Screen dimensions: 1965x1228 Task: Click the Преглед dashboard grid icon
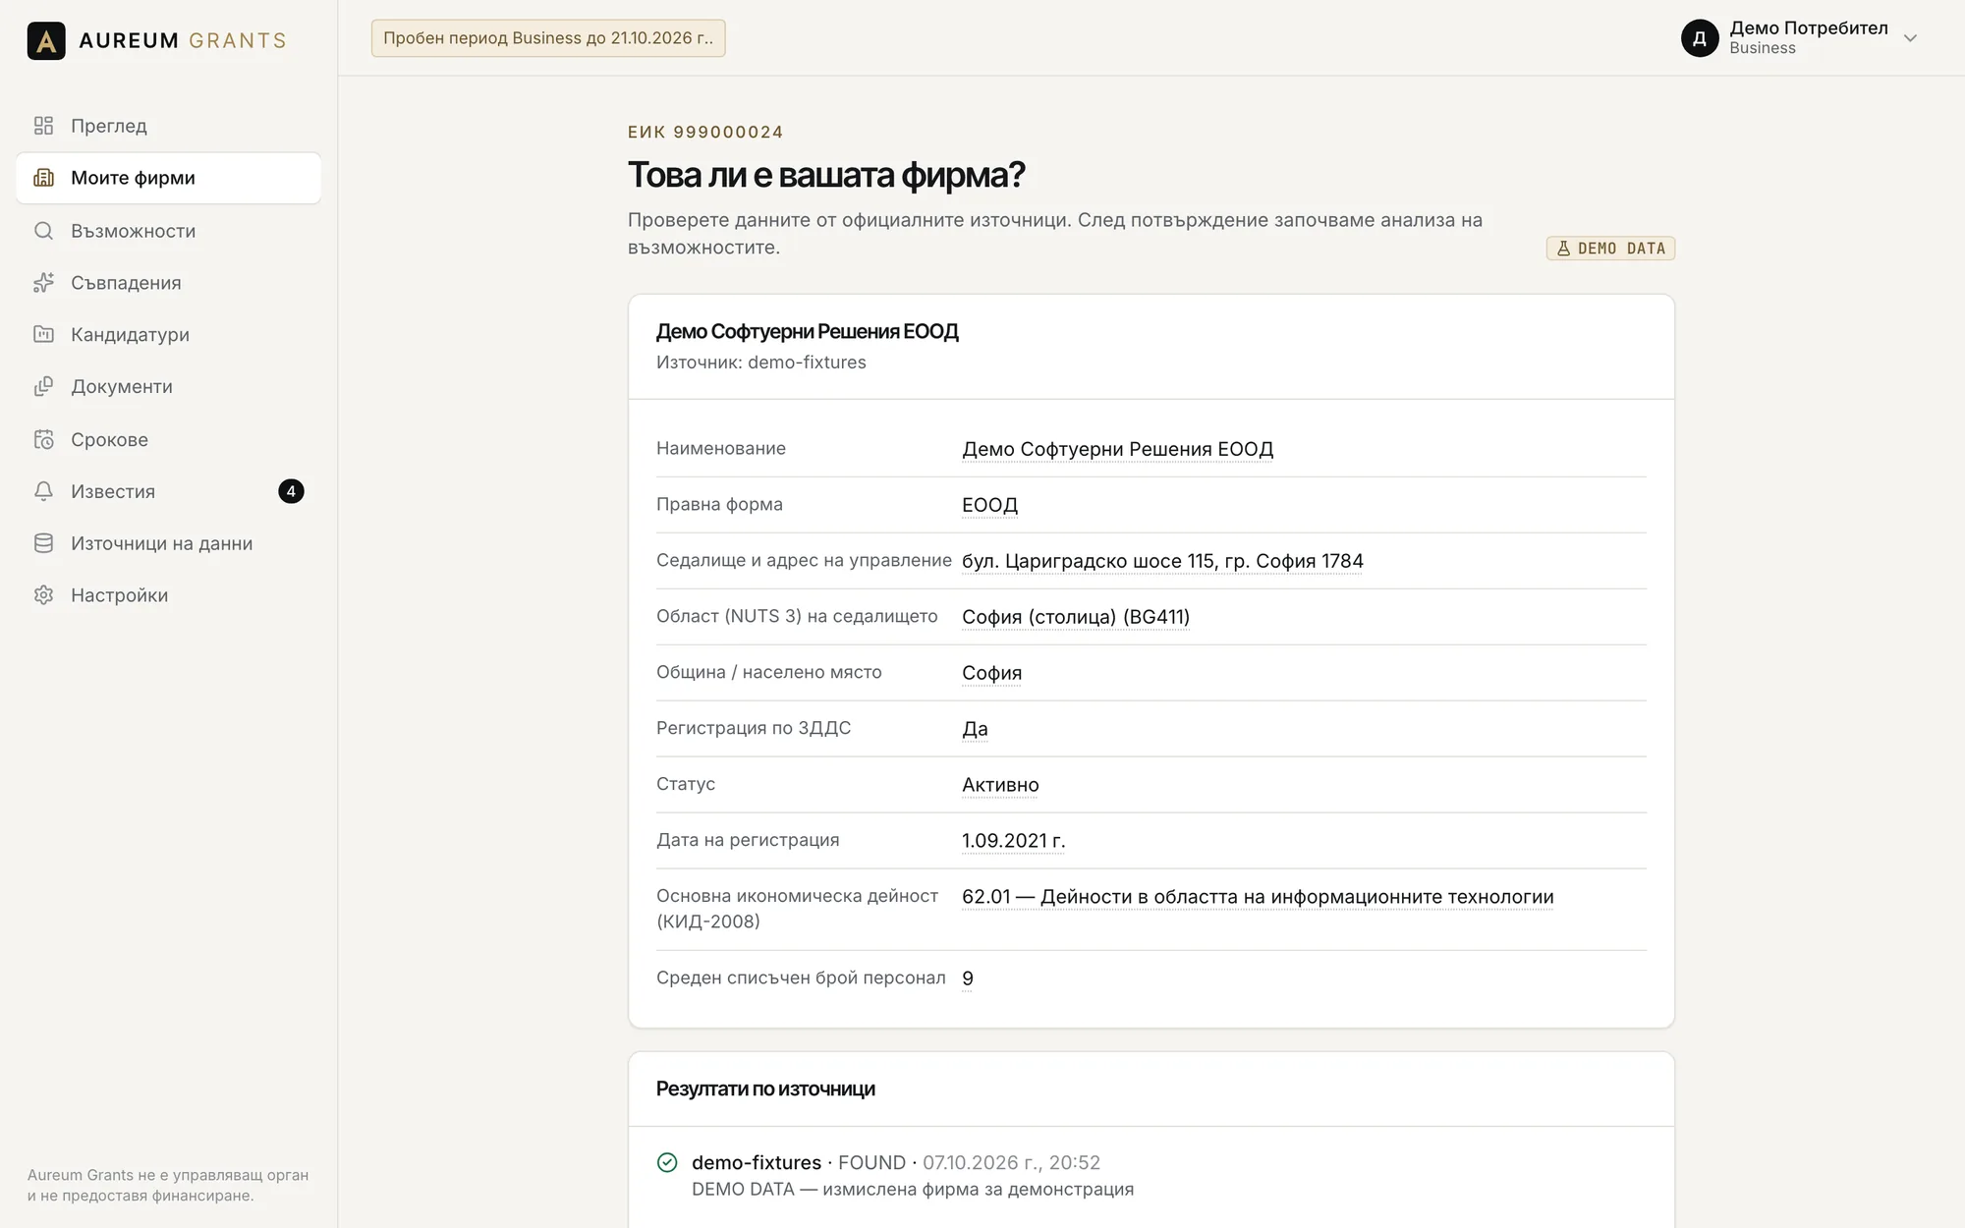tap(43, 126)
